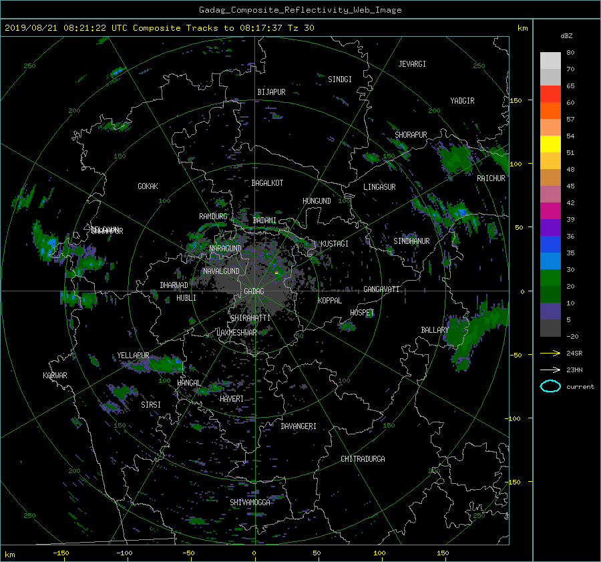Viewport: 601px width, 562px height.
Task: Click the RAMDURG city label
Action: pyautogui.click(x=213, y=217)
